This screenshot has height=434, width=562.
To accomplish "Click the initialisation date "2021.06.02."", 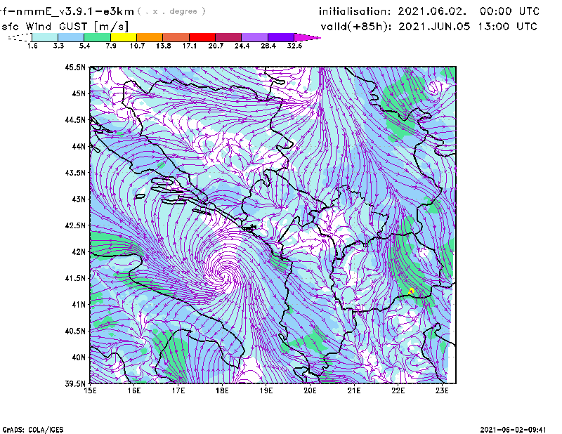I will coord(432,11).
